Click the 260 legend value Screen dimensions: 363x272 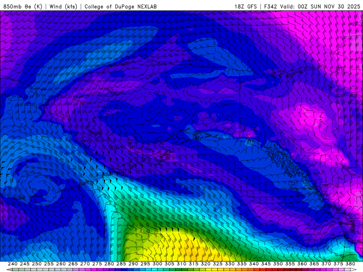[x=61, y=264]
